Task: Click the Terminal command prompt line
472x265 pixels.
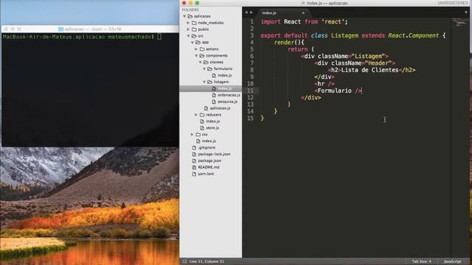Action: 82,37
